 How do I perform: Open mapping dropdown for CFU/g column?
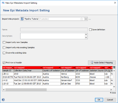[109, 68]
